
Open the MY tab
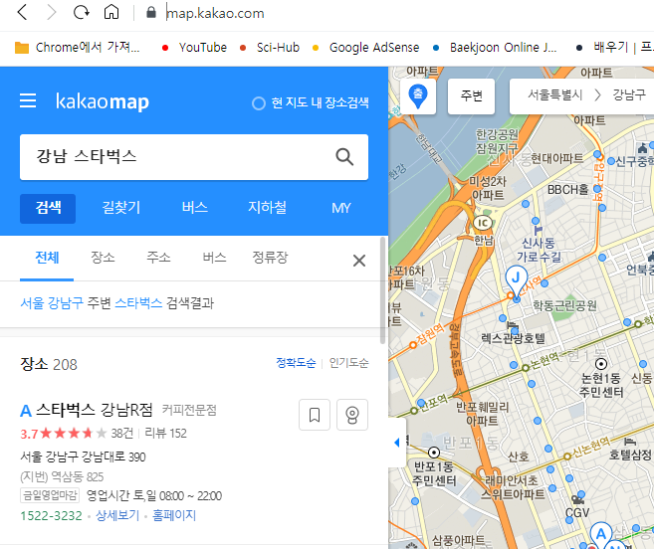pyautogui.click(x=341, y=208)
